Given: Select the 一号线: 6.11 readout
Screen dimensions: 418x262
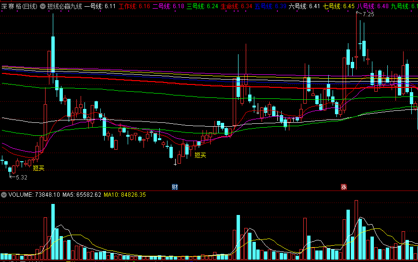Looking at the screenshot, I should (x=100, y=6).
